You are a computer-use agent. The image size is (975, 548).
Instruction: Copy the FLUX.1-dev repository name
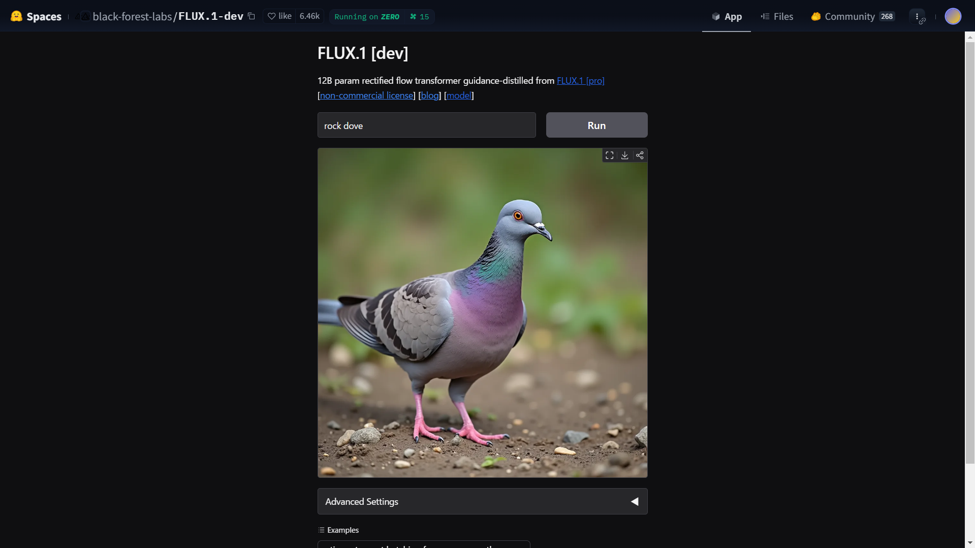[251, 16]
